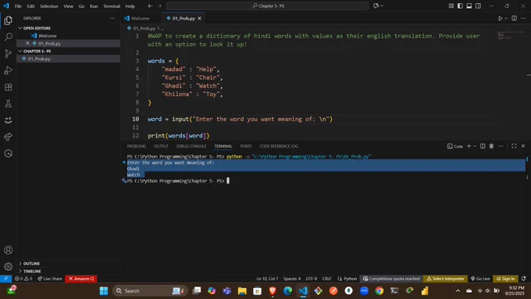
Task: Open the Search view in activity bar
Action: tap(8, 37)
